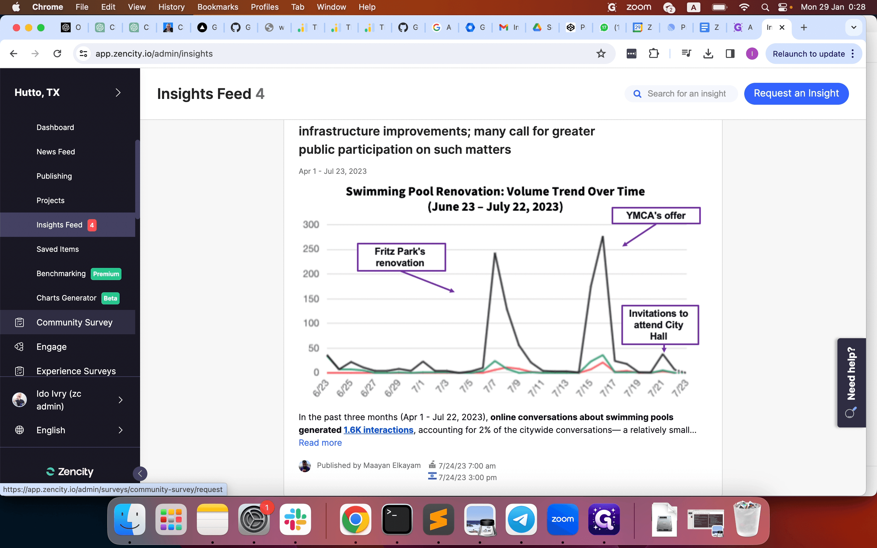Open Zoom from the dock

(x=562, y=519)
